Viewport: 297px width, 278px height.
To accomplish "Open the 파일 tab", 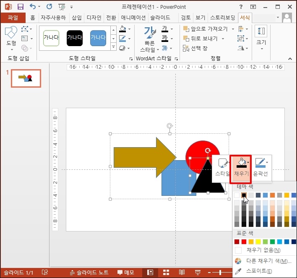I will pos(13,18).
